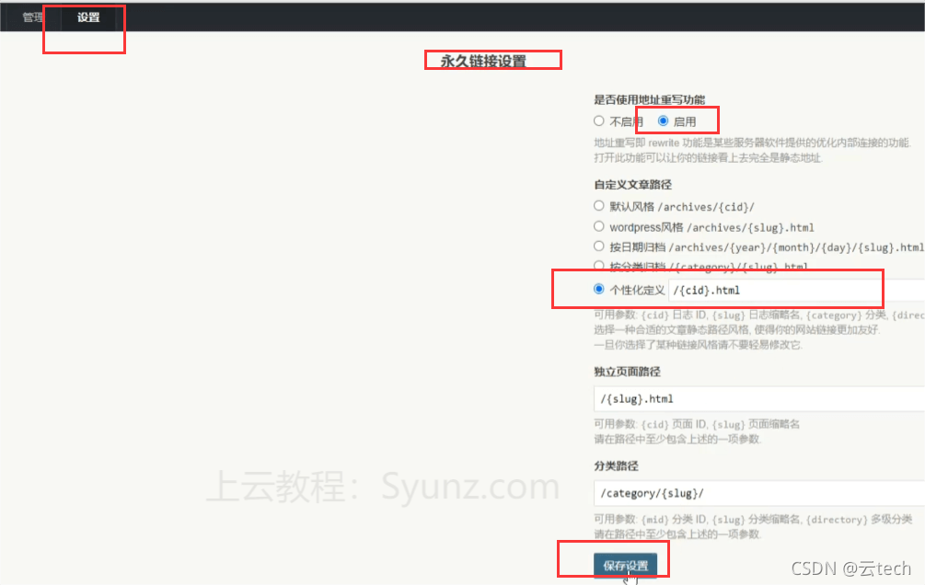Viewport: 925px width, 585px height.
Task: Select 默认风格 /archives/{cid}/ article path
Action: [598, 206]
